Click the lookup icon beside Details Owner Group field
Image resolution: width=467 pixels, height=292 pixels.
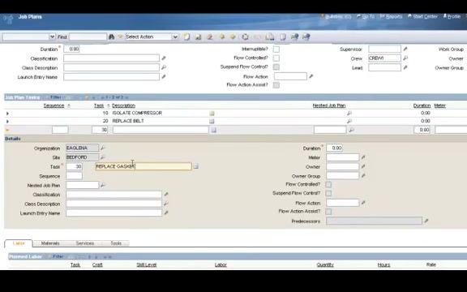[363, 175]
